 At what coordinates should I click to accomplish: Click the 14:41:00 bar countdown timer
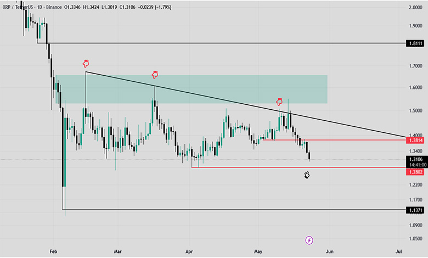coord(416,165)
